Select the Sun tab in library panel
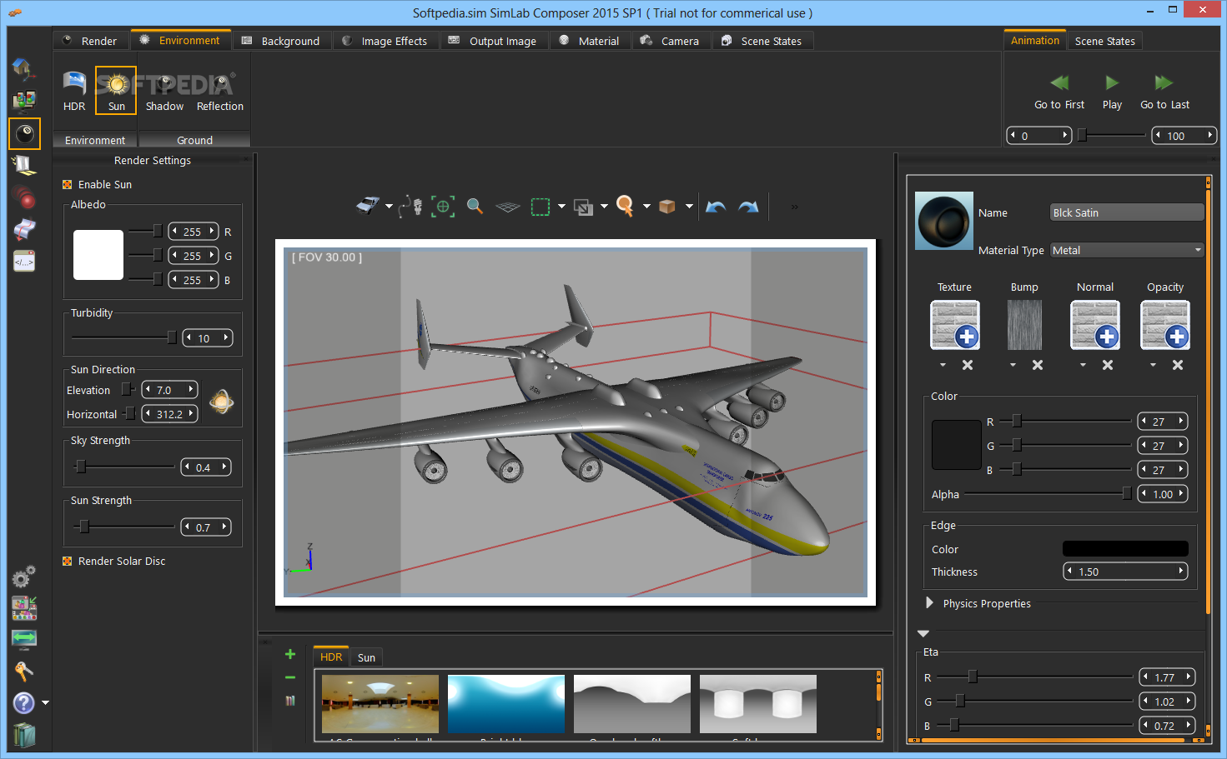 point(366,657)
